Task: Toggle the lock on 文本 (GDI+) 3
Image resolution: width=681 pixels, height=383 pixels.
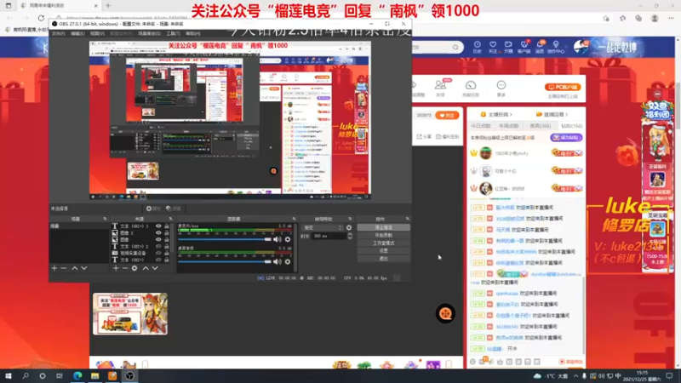Action: (166, 226)
